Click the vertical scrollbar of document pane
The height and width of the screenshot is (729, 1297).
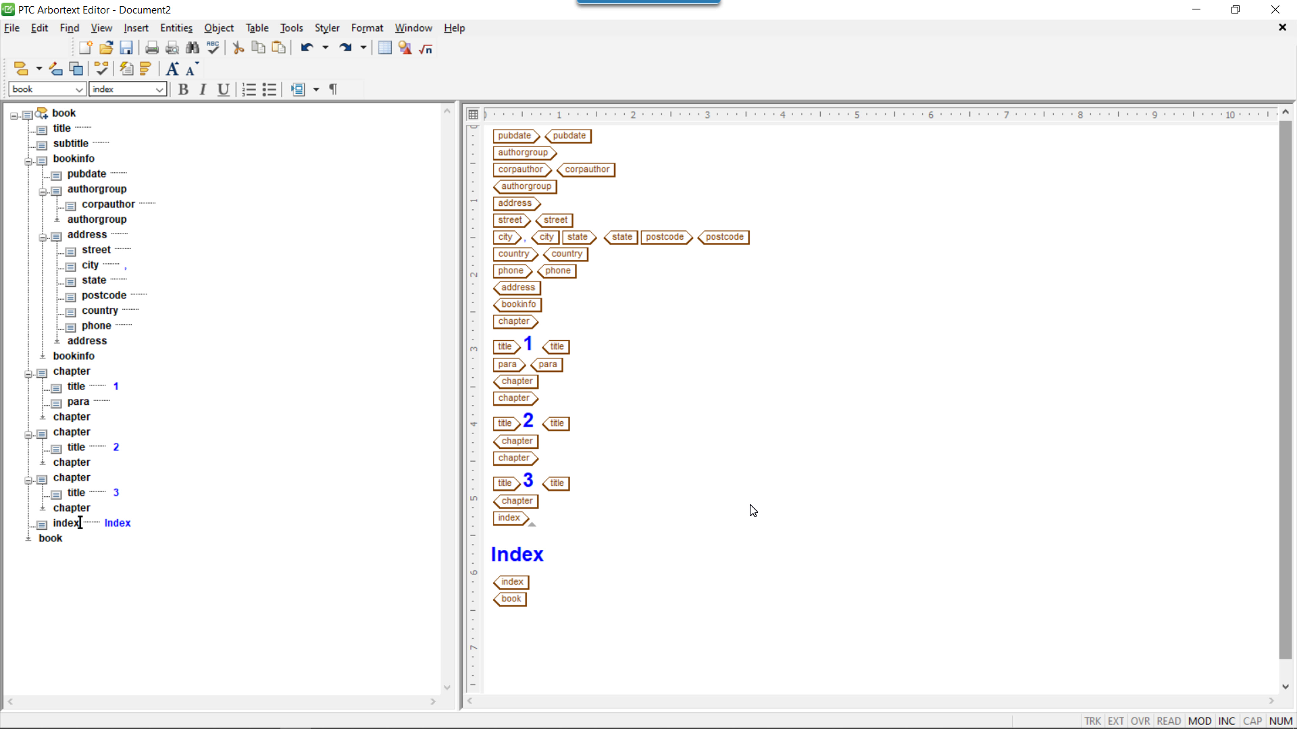(1286, 391)
